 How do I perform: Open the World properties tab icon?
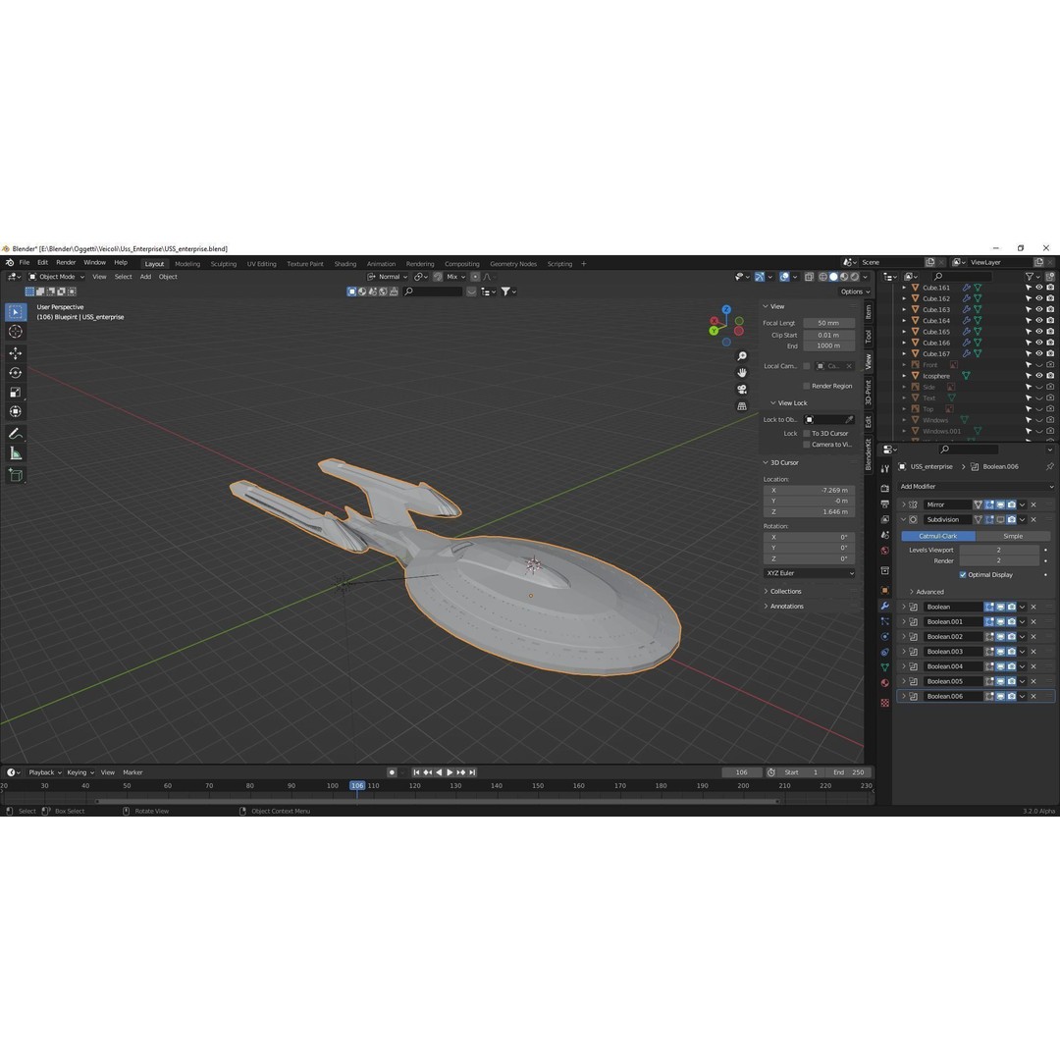click(885, 551)
